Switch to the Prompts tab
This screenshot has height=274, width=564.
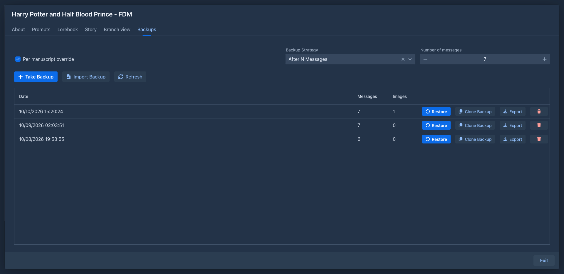[x=41, y=29]
